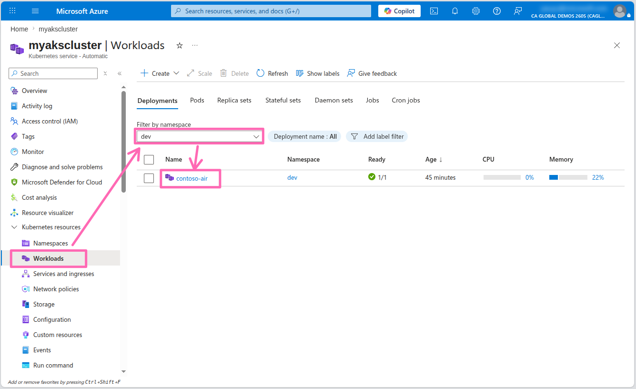Viewport: 636px width, 389px height.
Task: Expand the Create dropdown arrow
Action: [176, 73]
